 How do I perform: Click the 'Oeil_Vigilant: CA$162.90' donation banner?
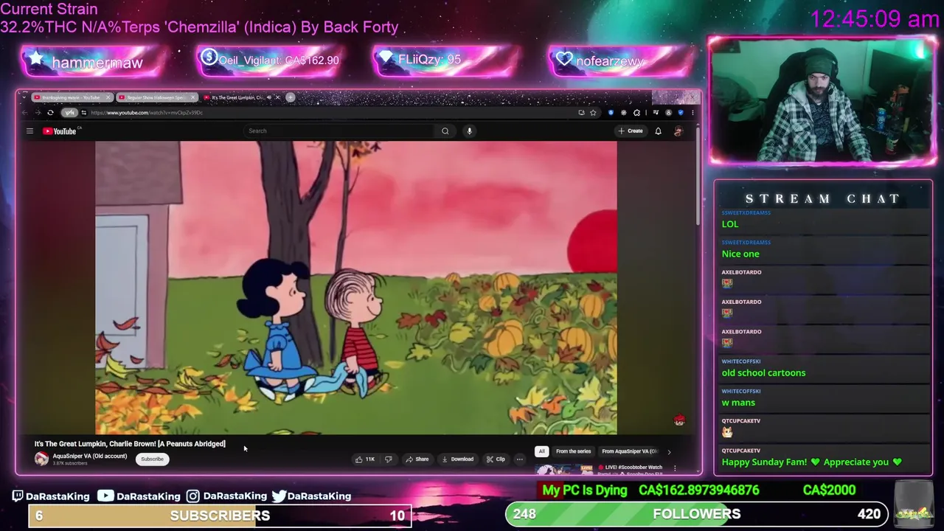tap(269, 60)
